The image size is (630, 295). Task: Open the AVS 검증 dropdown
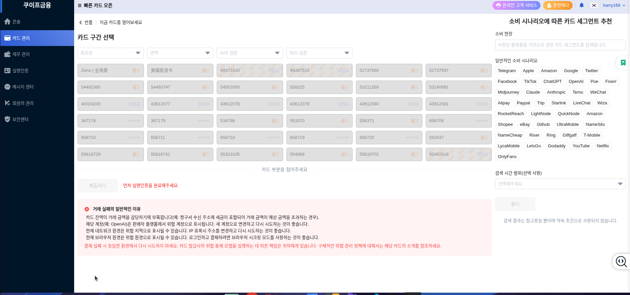point(250,53)
